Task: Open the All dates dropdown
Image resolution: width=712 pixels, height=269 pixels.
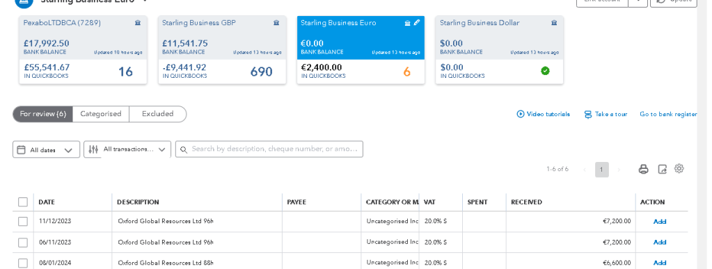Action: (47, 149)
